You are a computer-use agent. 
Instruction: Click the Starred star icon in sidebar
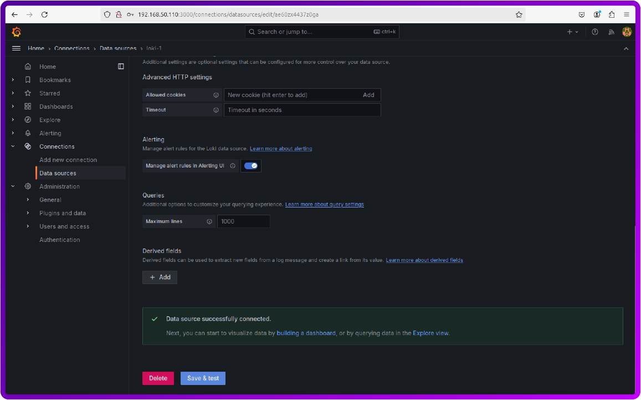click(x=28, y=93)
